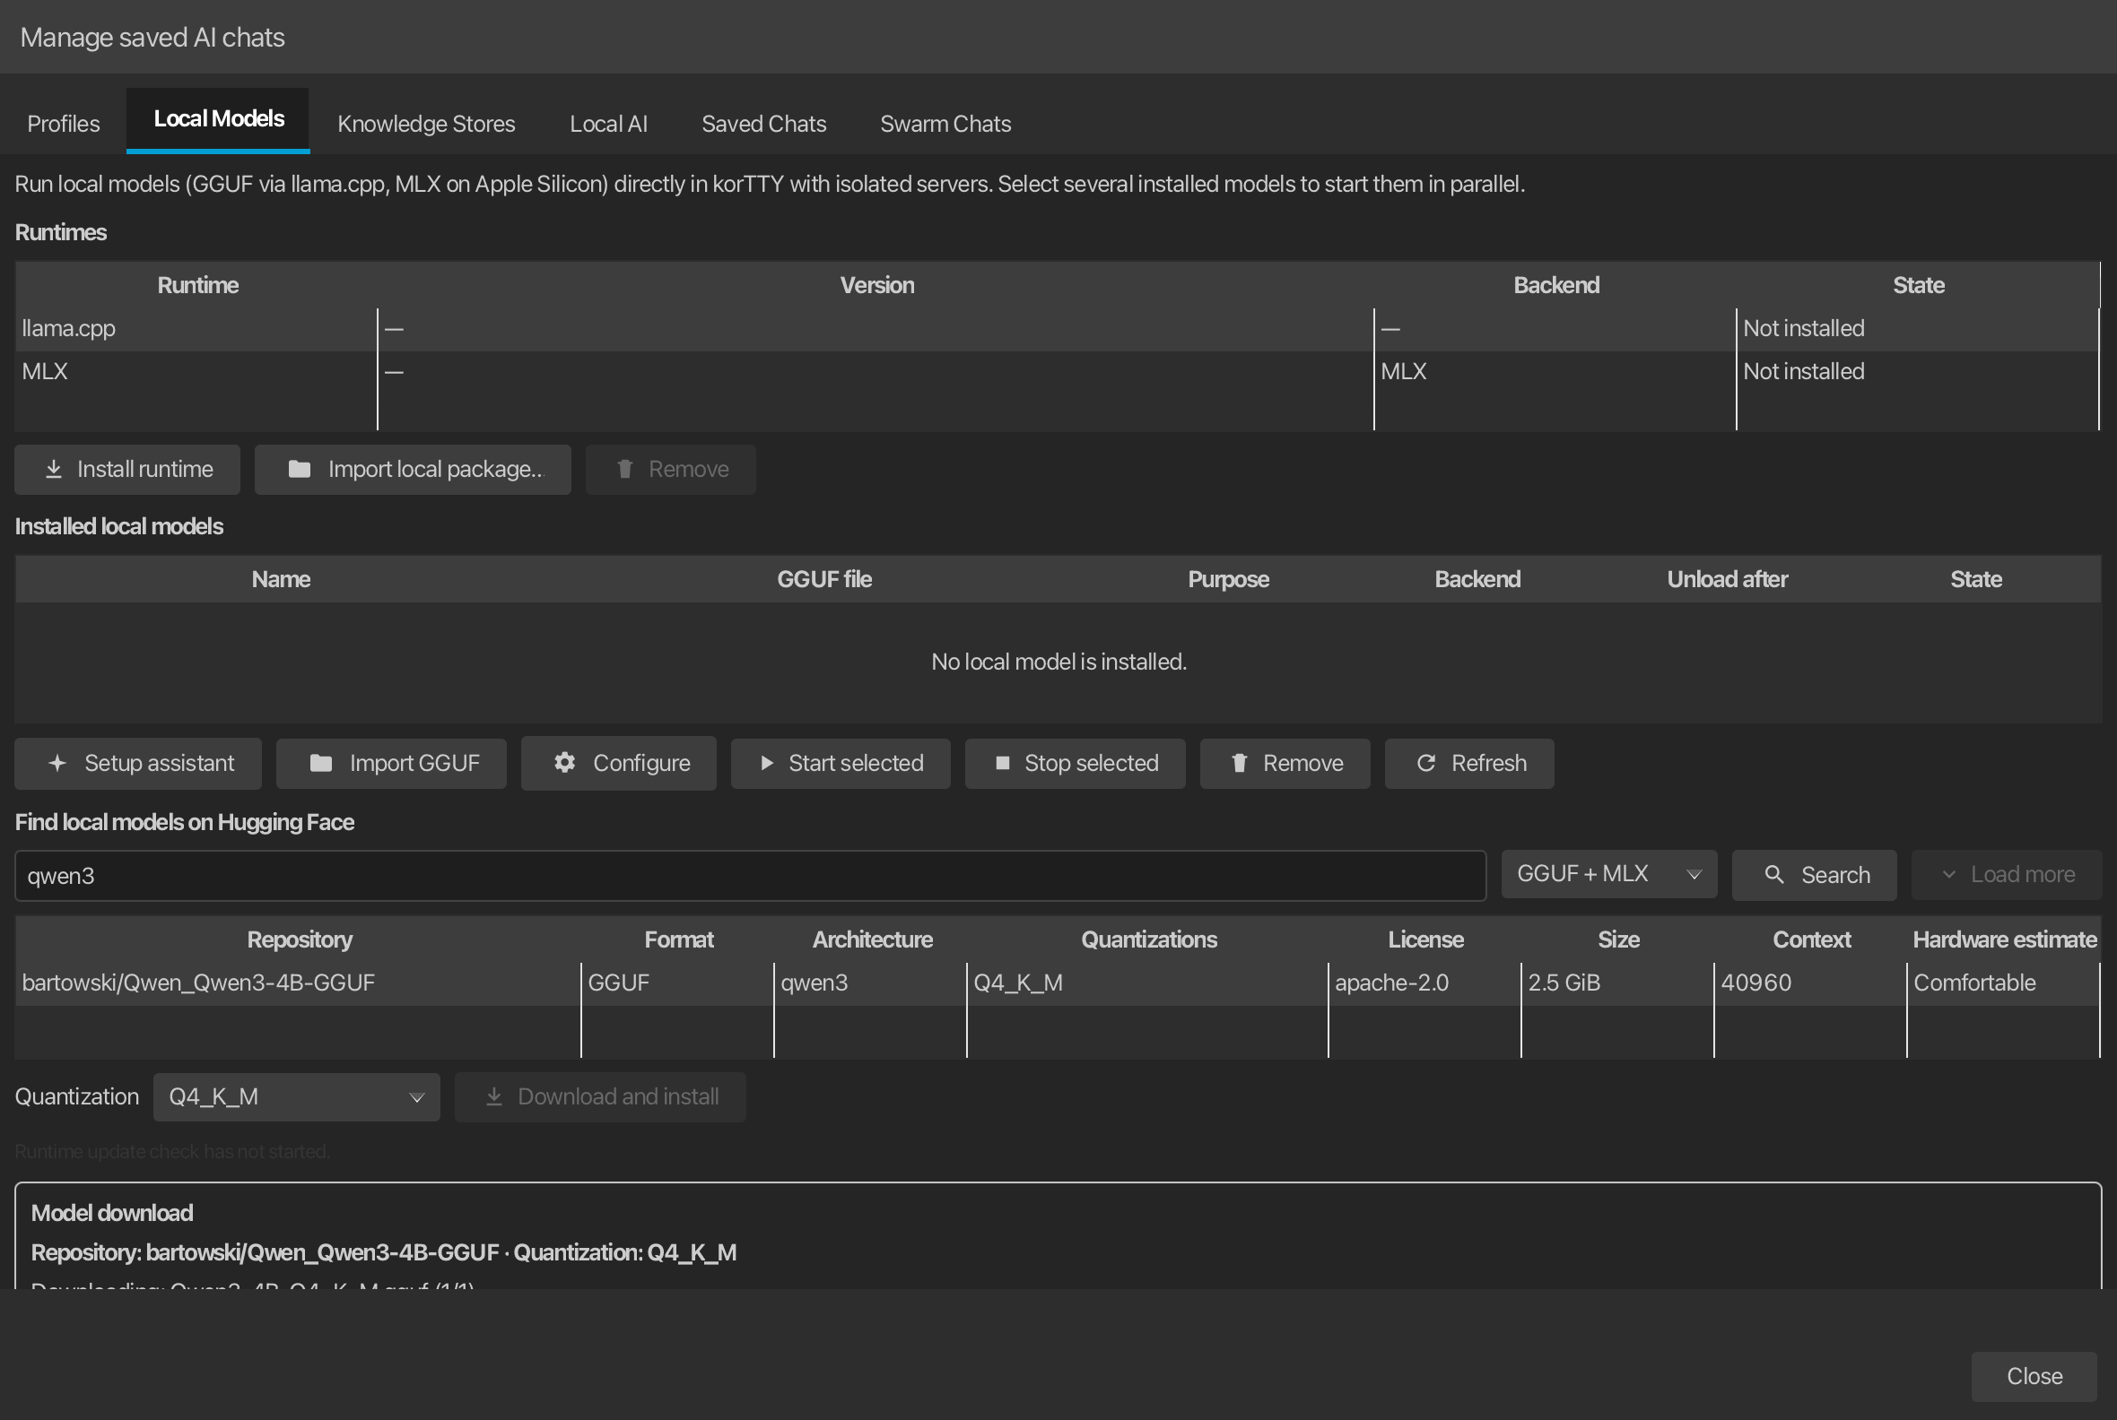Click the sparkle icon on Setup assistant

pos(57,764)
